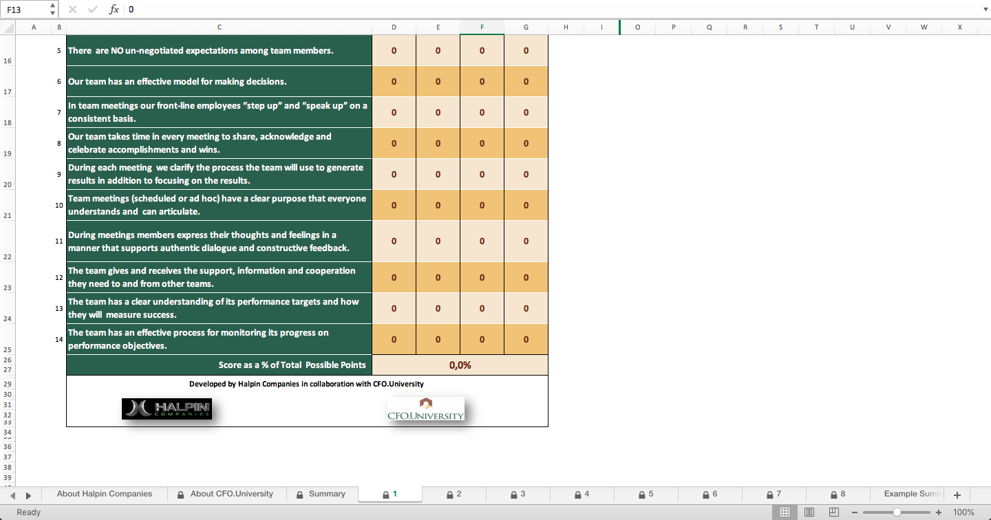
Task: Select column C header
Action: (219, 27)
